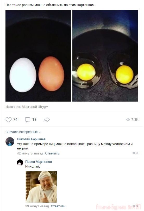Like Николай Барышев's comment heart
This screenshot has width=144, height=211.
tap(134, 153)
